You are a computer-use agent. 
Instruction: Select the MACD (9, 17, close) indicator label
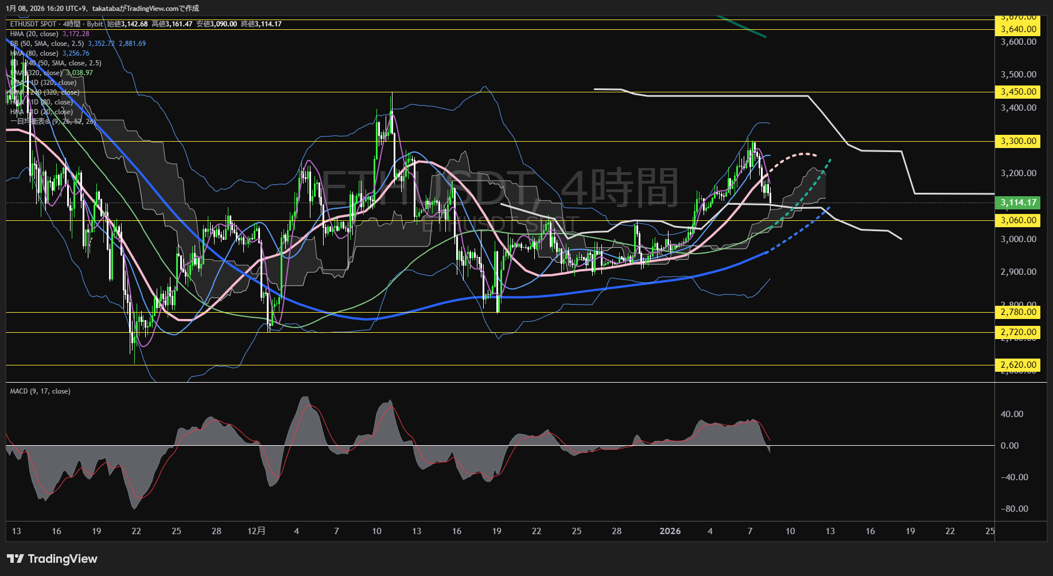click(40, 391)
